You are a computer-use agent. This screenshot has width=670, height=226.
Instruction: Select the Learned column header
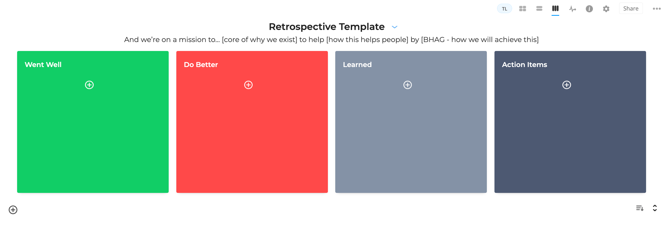tap(357, 64)
